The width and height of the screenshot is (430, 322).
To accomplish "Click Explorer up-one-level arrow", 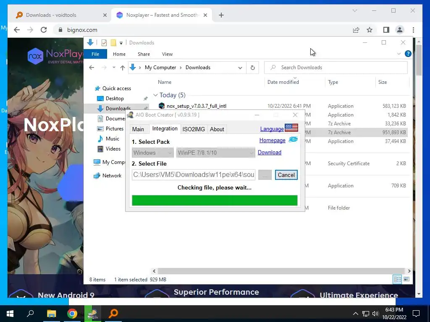I will tap(123, 68).
